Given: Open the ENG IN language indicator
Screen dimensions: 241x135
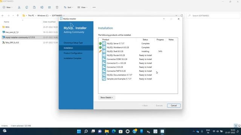Looking at the screenshot, I should (208, 131).
